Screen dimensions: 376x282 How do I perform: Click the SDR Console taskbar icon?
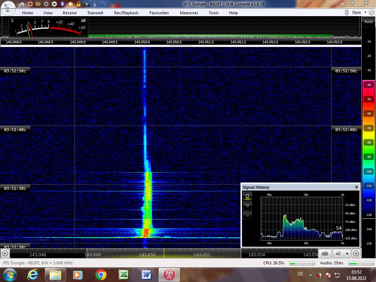(x=169, y=275)
